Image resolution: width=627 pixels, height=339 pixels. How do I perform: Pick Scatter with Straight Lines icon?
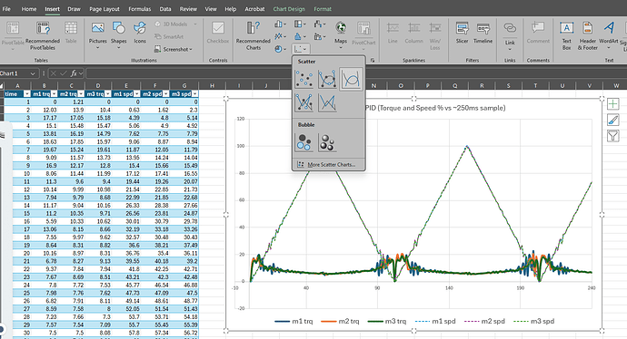[x=327, y=102]
